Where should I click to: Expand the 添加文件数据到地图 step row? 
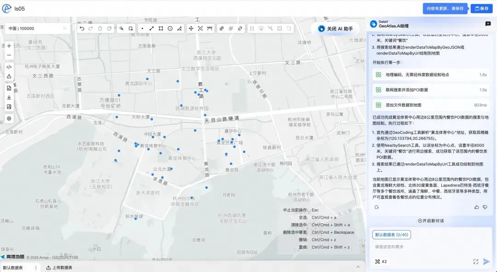431,105
